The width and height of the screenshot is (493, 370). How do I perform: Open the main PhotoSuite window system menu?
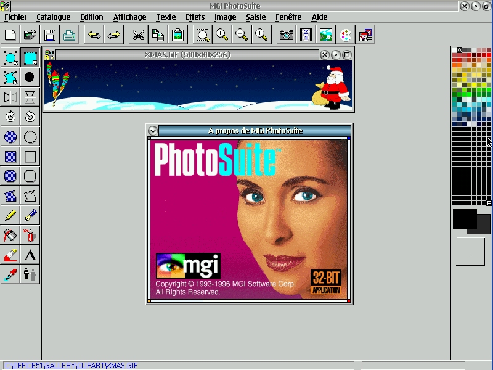click(x=5, y=6)
